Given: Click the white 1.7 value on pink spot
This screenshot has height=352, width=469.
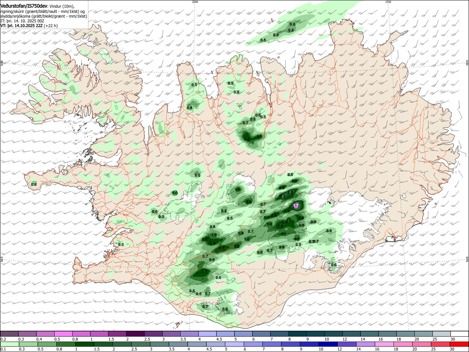Looking at the screenshot, I should [x=296, y=206].
